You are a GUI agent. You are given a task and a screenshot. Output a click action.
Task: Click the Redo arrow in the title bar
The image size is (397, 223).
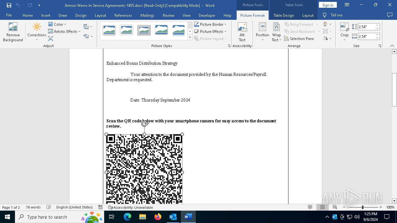pyautogui.click(x=30, y=5)
